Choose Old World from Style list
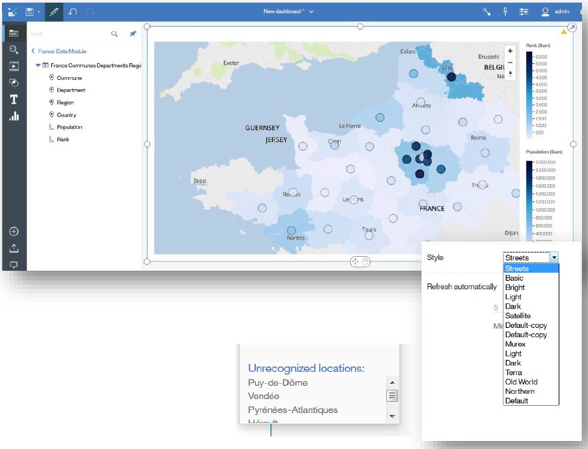Viewport: 588px width, 449px height. [x=531, y=382]
